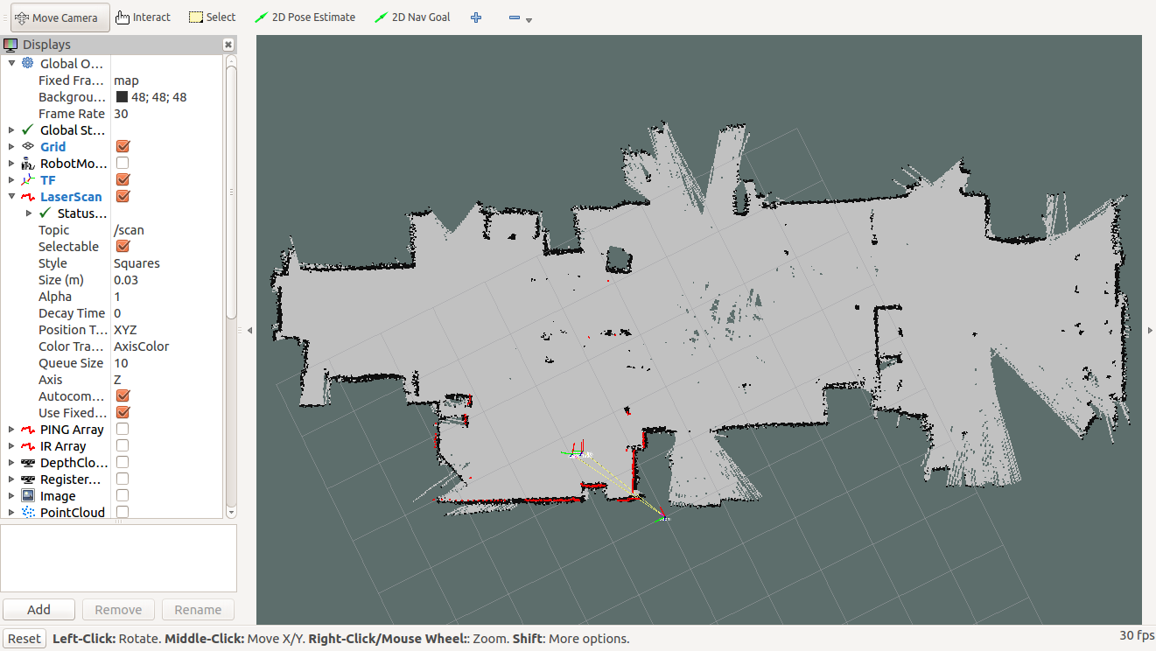
Task: Expand the PING Array display
Action: (x=11, y=430)
